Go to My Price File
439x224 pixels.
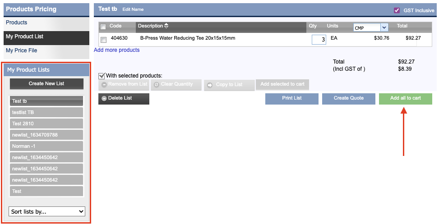21,50
